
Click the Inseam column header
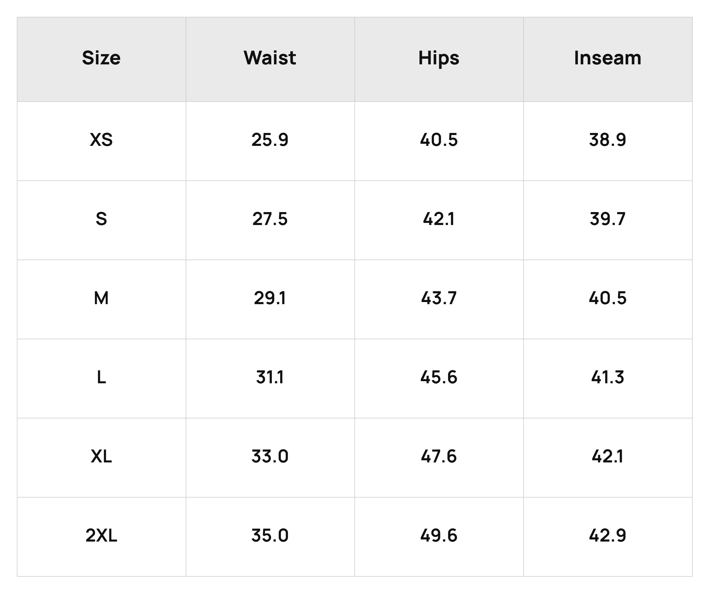(608, 58)
